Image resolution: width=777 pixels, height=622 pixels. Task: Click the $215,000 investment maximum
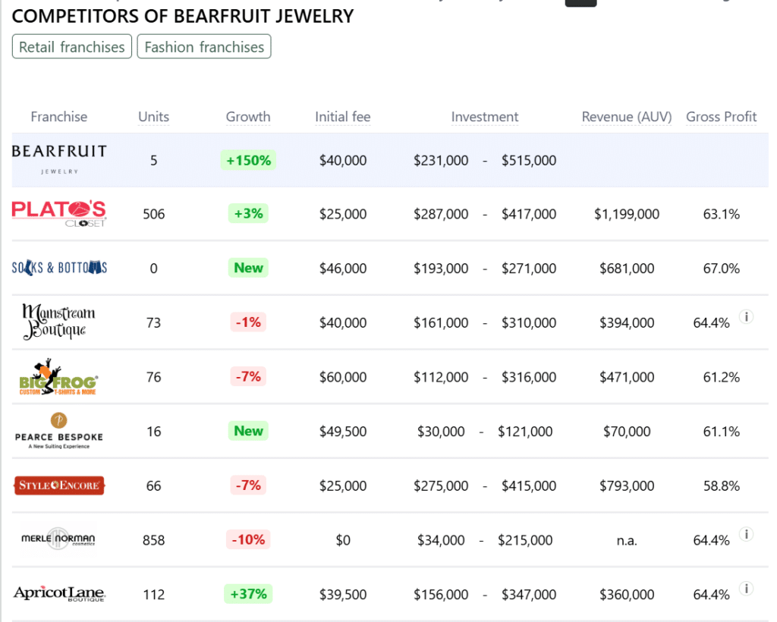click(525, 540)
